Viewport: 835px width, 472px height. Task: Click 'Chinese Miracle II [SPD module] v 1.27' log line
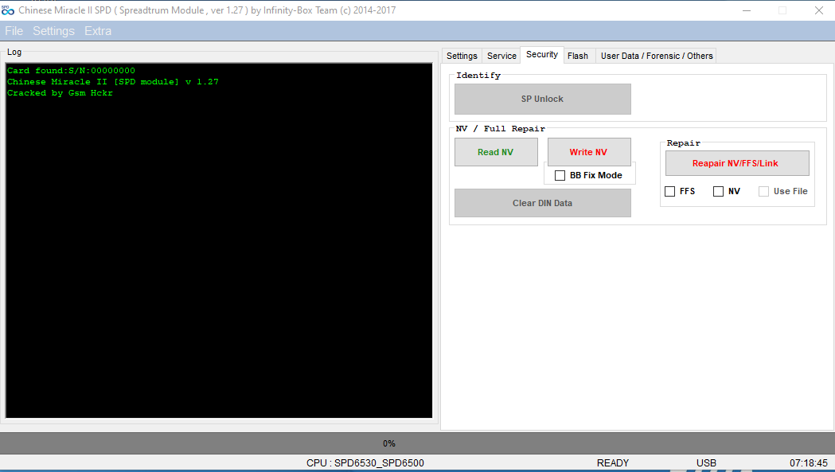pos(112,81)
